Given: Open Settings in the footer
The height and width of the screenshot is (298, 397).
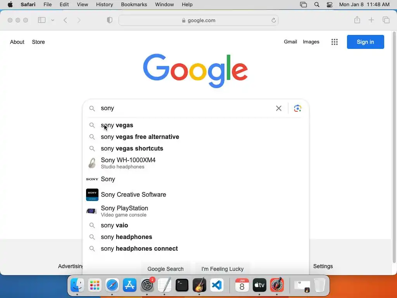Looking at the screenshot, I should tap(323, 266).
